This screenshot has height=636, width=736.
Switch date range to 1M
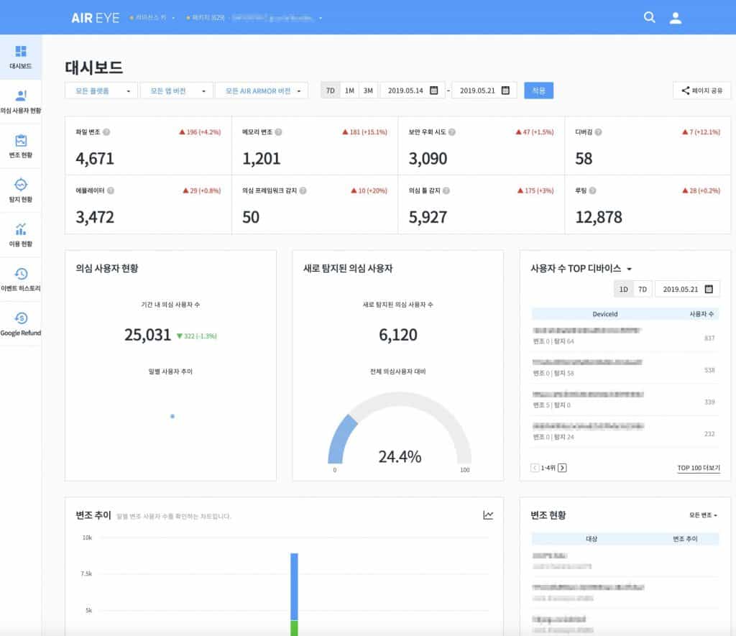click(x=349, y=91)
